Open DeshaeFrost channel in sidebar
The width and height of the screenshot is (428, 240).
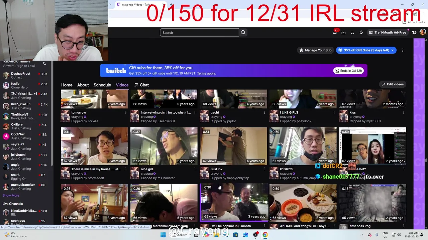25,75
